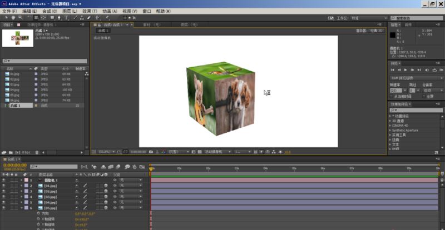Select the Puppet Pin tool

[107, 18]
